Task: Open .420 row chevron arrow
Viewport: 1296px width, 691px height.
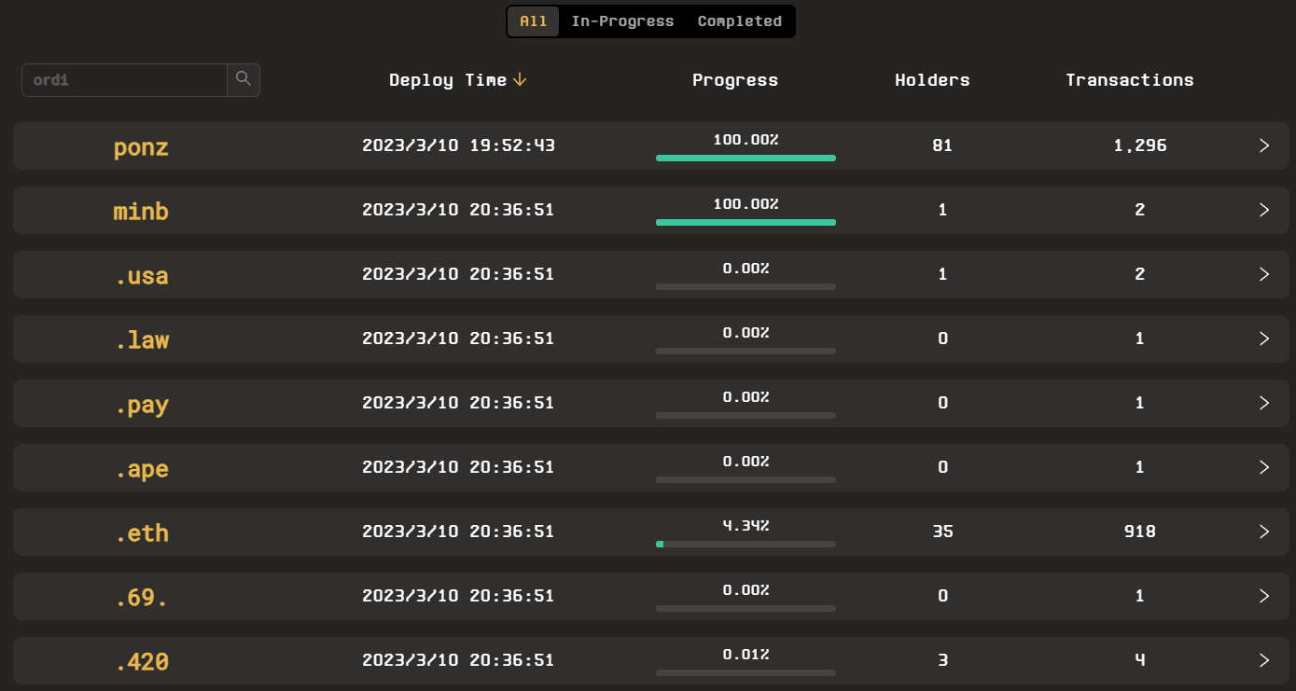Action: 1264,660
